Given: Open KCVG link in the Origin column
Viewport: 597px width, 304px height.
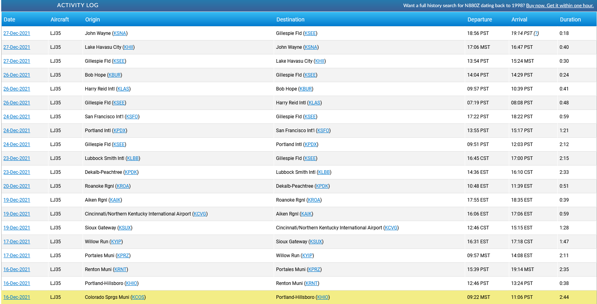Looking at the screenshot, I should 200,214.
